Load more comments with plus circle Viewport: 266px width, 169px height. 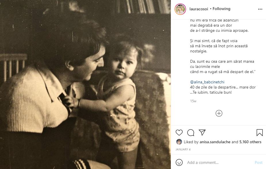[x=219, y=113]
